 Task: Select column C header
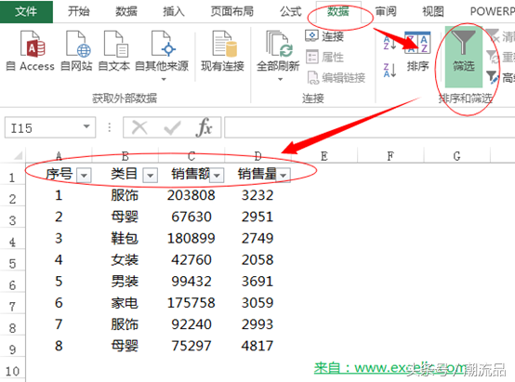(x=191, y=156)
